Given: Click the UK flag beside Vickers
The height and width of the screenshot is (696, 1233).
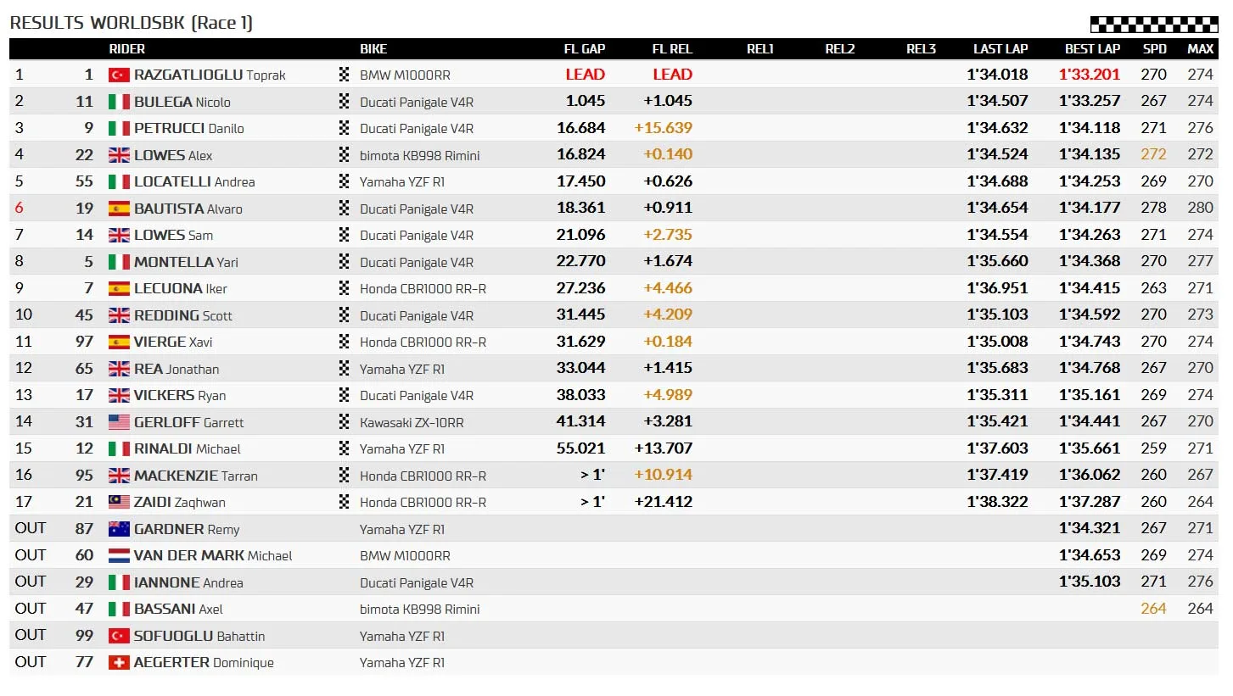Looking at the screenshot, I should coord(119,395).
